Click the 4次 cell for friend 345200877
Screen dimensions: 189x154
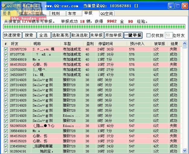pyautogui.click(x=156, y=75)
